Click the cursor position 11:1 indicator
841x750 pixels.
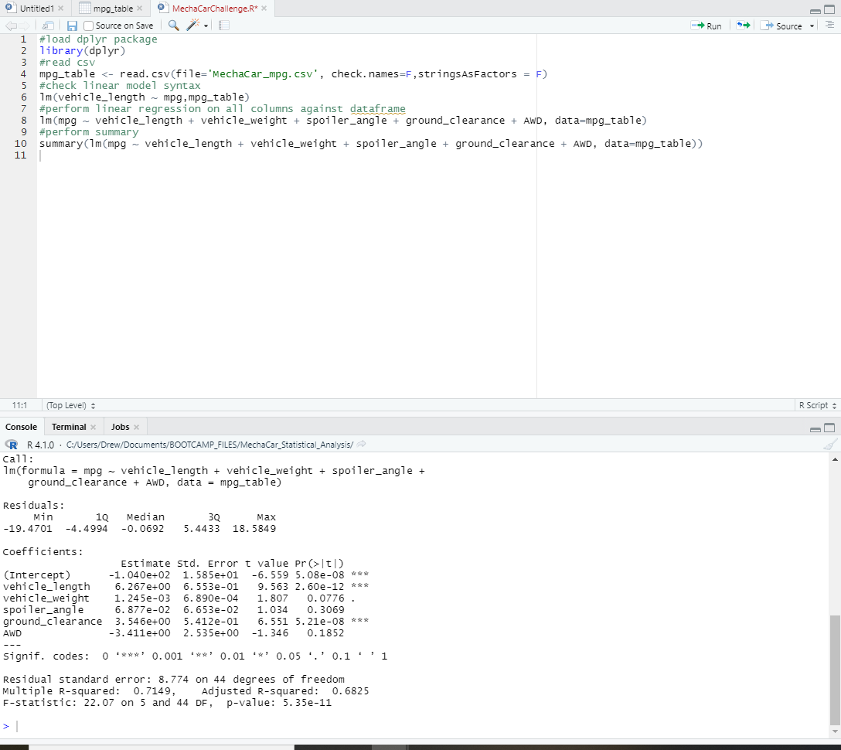click(x=19, y=406)
